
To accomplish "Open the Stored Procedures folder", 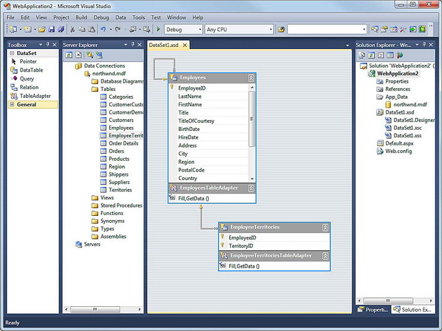I will point(117,205).
